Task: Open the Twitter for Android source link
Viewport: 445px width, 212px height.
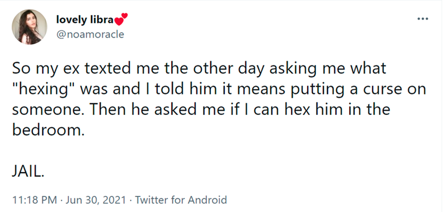Action: [180, 200]
